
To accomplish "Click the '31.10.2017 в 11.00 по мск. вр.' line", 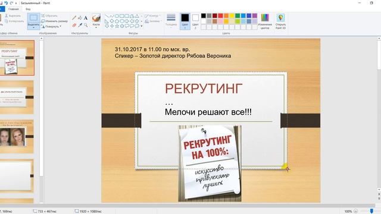I will pyautogui.click(x=152, y=49).
